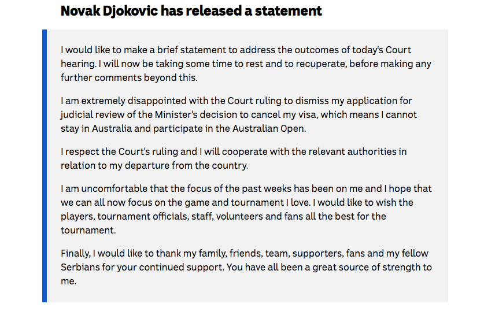Click the text 'players, tournament officials, staff'
484x315 pixels.
tap(136, 216)
